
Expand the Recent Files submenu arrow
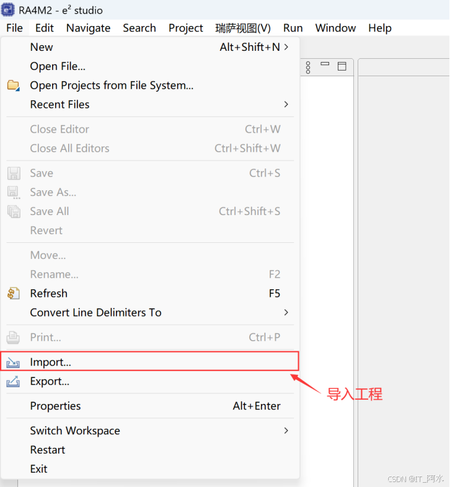pyautogui.click(x=286, y=104)
